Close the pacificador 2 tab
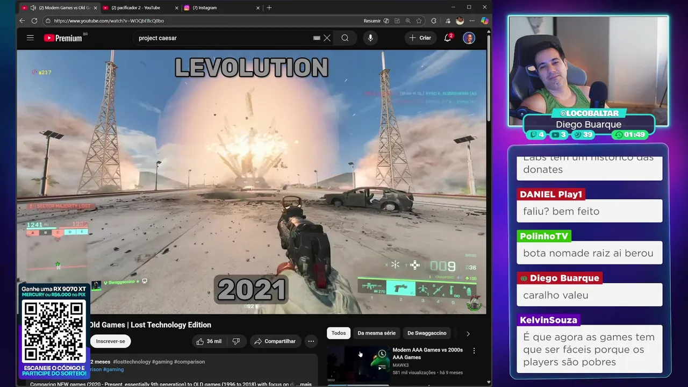This screenshot has width=688, height=387. coord(176,8)
